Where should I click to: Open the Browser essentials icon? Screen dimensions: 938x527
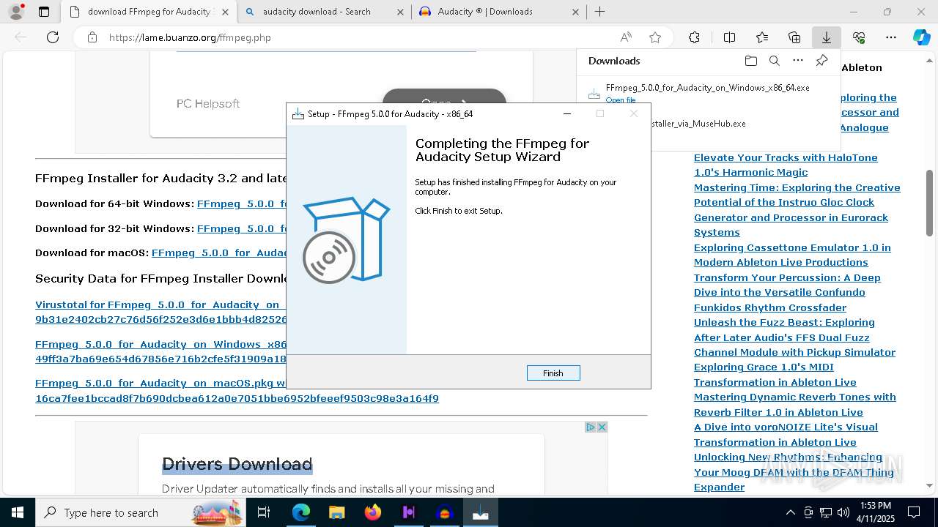pos(859,37)
